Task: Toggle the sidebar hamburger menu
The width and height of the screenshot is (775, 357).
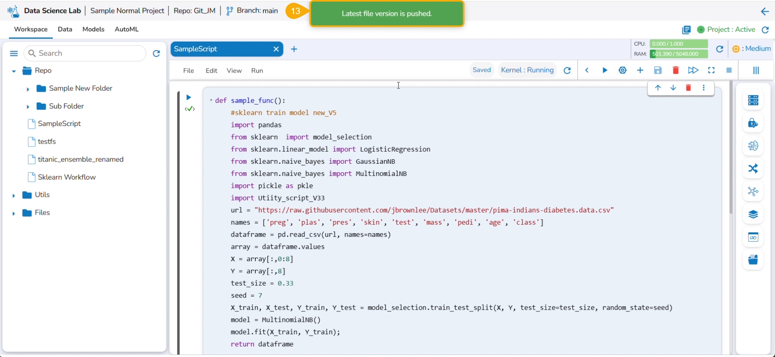Action: pyautogui.click(x=14, y=54)
